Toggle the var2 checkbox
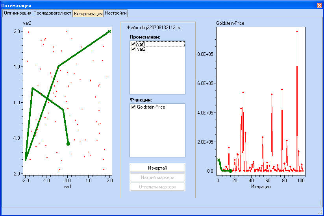Viewport: 324px width, 216px height. click(133, 49)
